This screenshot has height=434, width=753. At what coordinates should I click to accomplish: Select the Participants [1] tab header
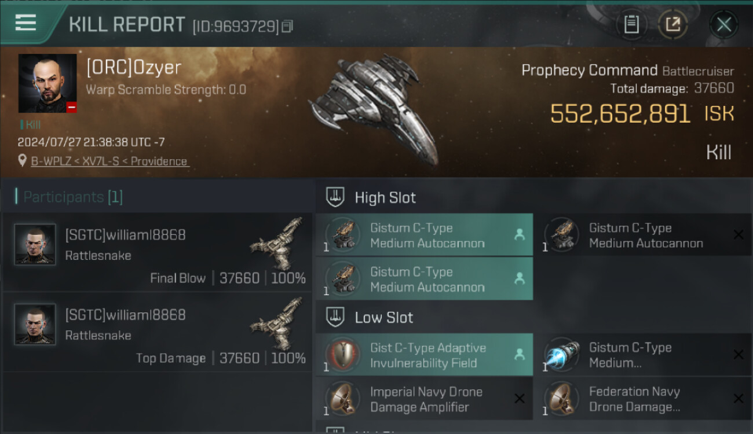[70, 197]
